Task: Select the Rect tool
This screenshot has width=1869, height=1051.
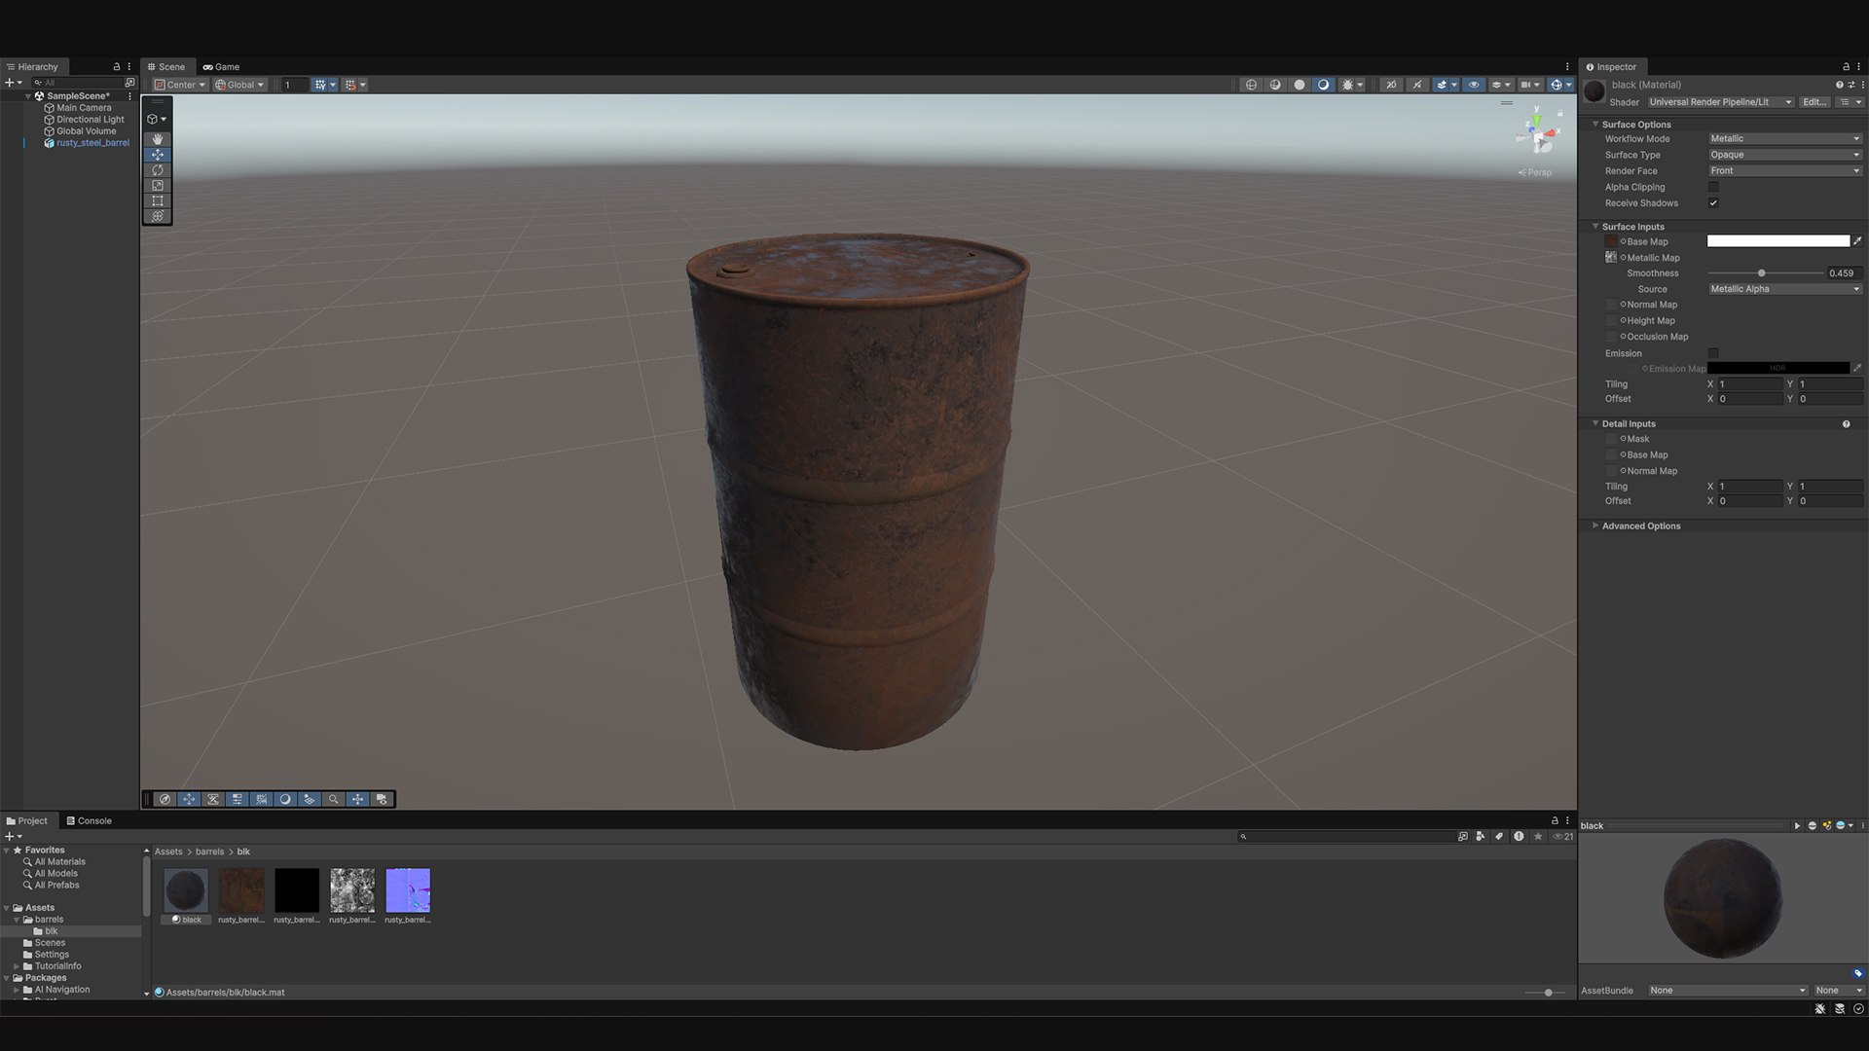Action: coord(157,201)
